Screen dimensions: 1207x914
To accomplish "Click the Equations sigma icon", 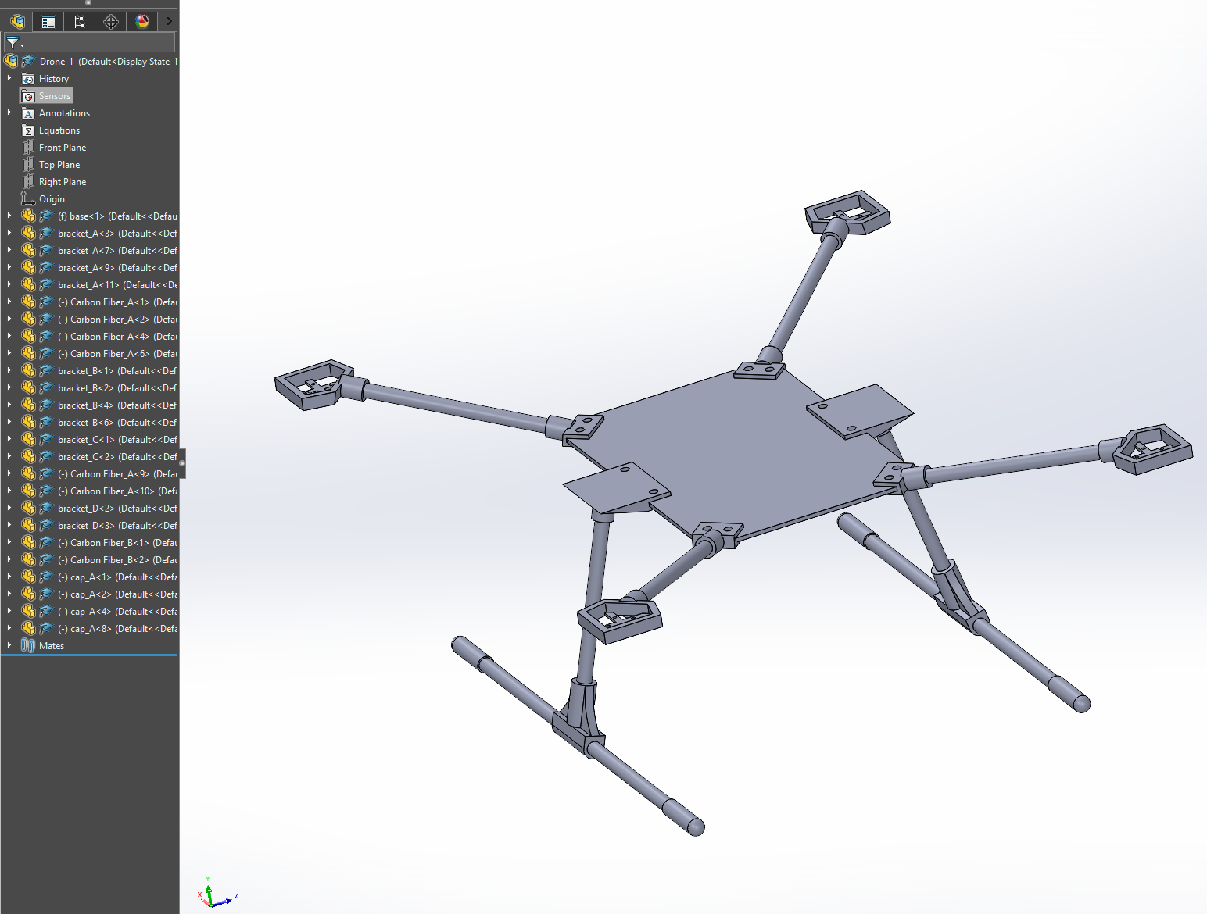I will 28,130.
